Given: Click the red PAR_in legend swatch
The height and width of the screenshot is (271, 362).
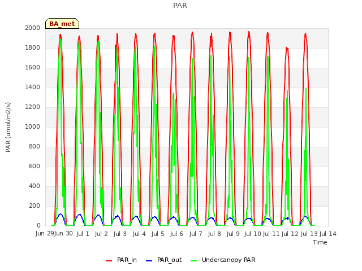Looking at the screenshot, I should coord(109,261).
